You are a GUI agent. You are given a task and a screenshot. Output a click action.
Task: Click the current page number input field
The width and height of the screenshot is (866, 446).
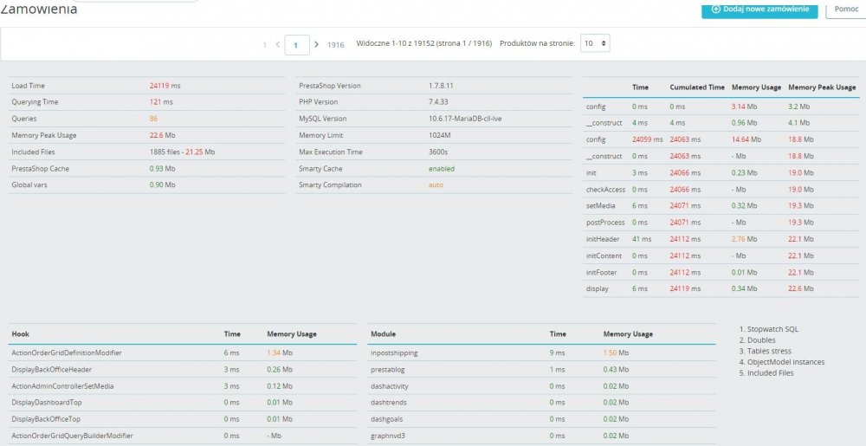tap(297, 44)
